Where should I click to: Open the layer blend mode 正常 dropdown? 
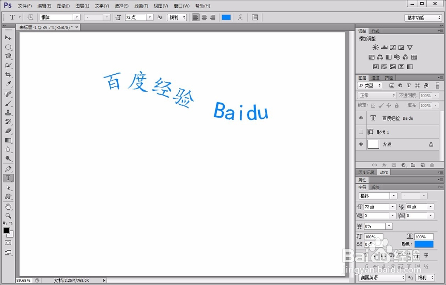tap(376, 95)
